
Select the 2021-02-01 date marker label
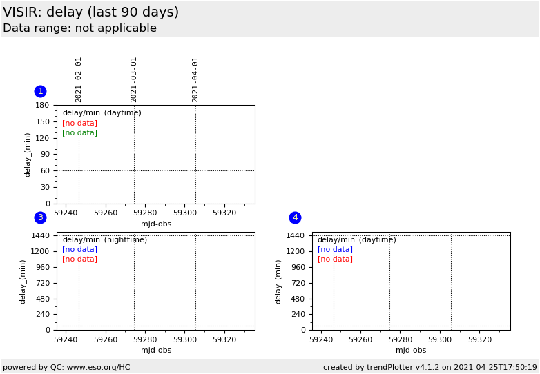[79, 79]
